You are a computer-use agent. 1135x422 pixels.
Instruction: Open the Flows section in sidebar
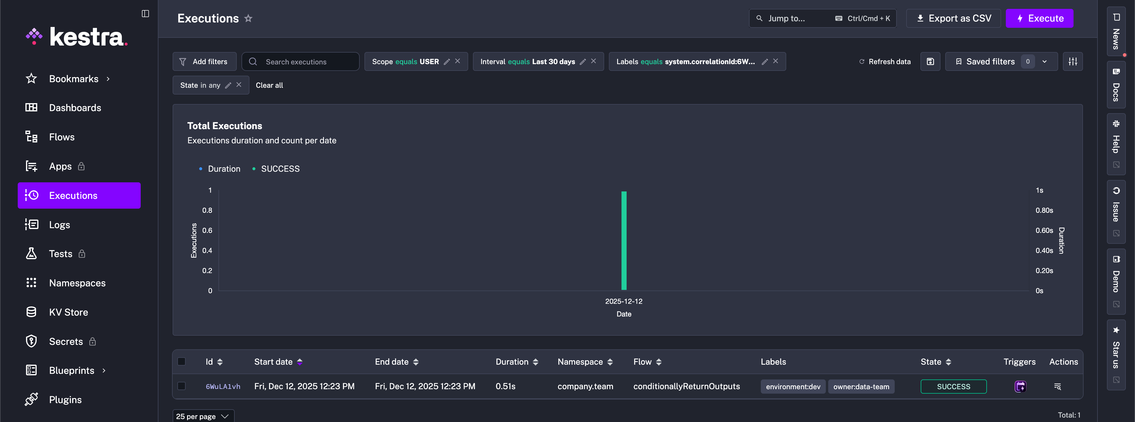point(62,137)
